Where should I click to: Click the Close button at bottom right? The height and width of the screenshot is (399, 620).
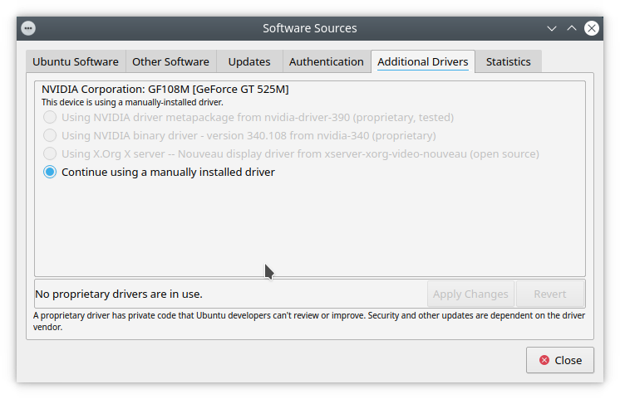pos(560,360)
